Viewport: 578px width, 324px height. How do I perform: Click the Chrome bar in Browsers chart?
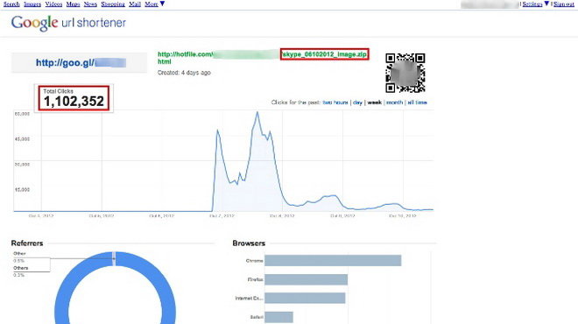(x=333, y=261)
